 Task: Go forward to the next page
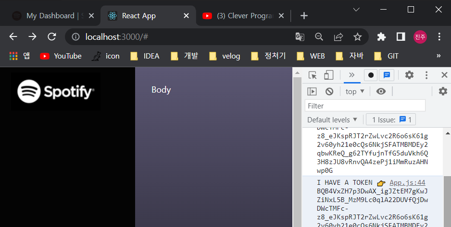pos(33,37)
